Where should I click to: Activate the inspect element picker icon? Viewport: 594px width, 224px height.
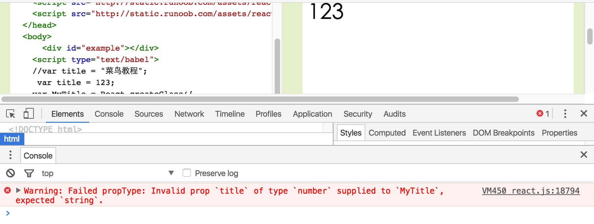(10, 114)
